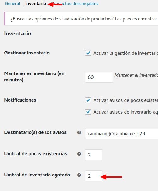158x191 pixels.
Task: Toggle Activar la gestión de inventario checkbox
Action: click(x=88, y=53)
